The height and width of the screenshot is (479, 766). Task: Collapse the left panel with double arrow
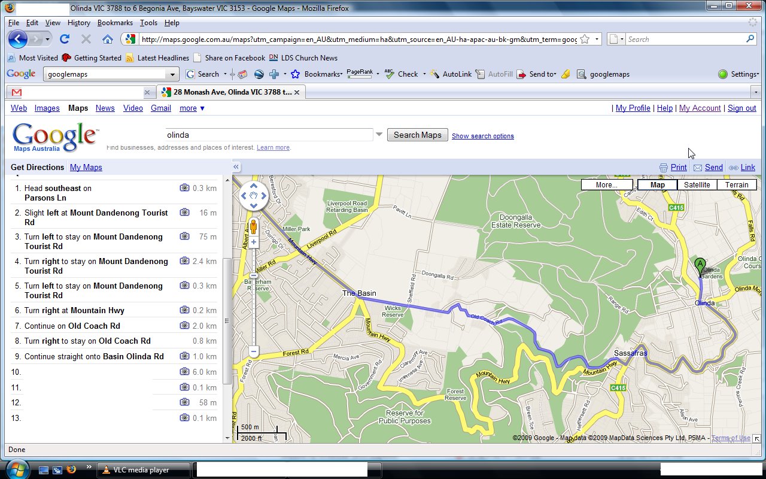[x=236, y=167]
